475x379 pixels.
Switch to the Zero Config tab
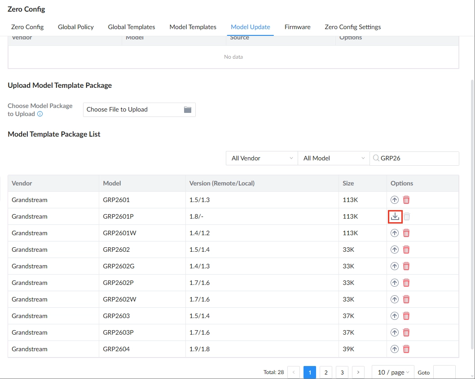tap(27, 27)
